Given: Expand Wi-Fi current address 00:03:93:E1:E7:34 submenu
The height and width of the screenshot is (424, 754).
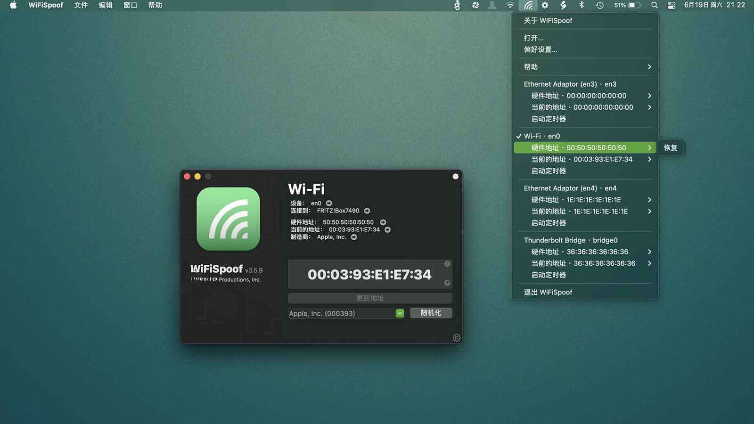Looking at the screenshot, I should point(585,159).
